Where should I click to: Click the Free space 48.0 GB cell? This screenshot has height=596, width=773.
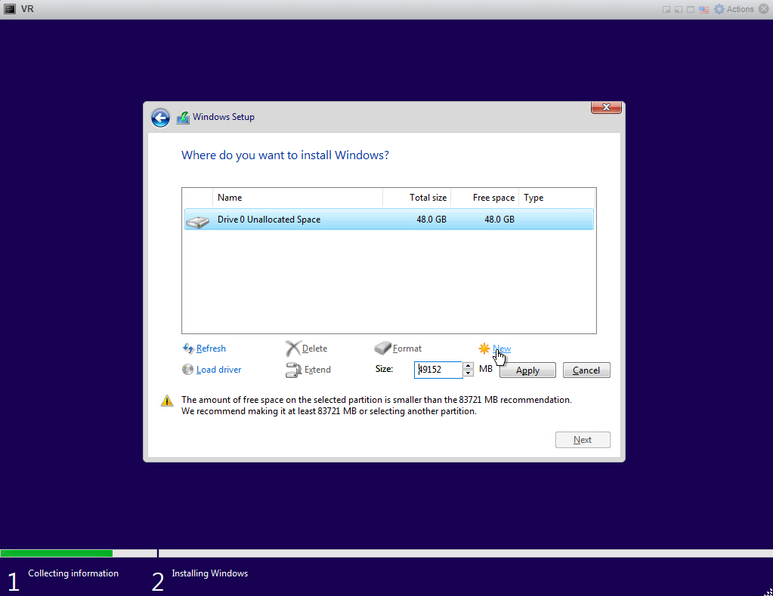tap(499, 220)
